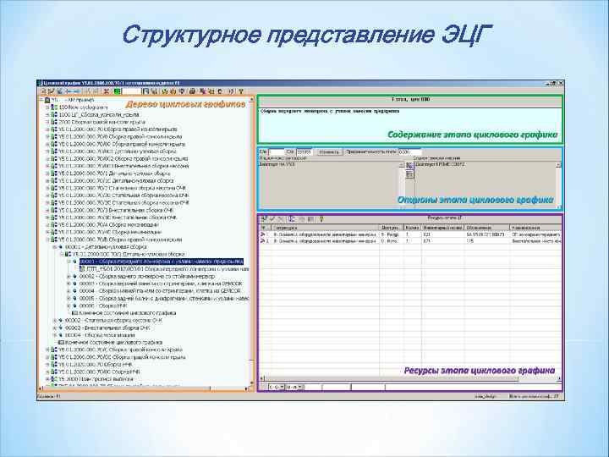Click the 'Тип ресурса' column header
This screenshot has width=609, height=457.
coord(325,228)
